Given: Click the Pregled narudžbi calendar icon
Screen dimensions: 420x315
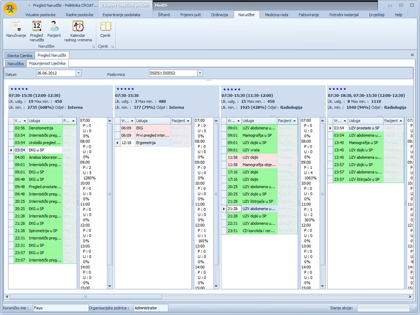Looking at the screenshot, I should pyautogui.click(x=37, y=27).
